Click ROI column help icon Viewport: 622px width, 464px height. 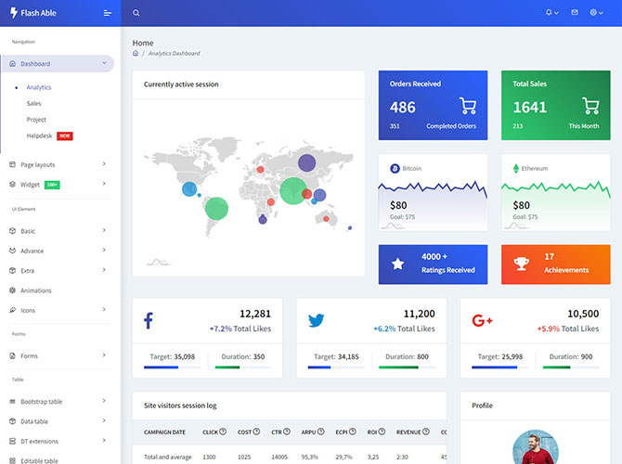[382, 432]
